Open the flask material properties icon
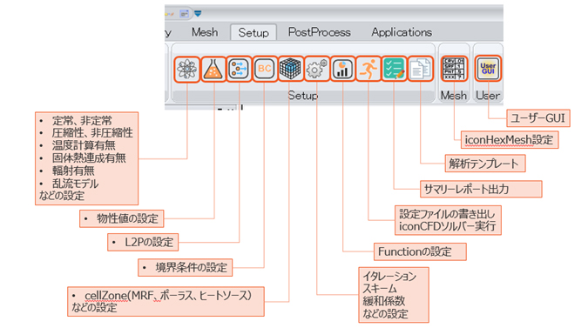 click(x=213, y=70)
